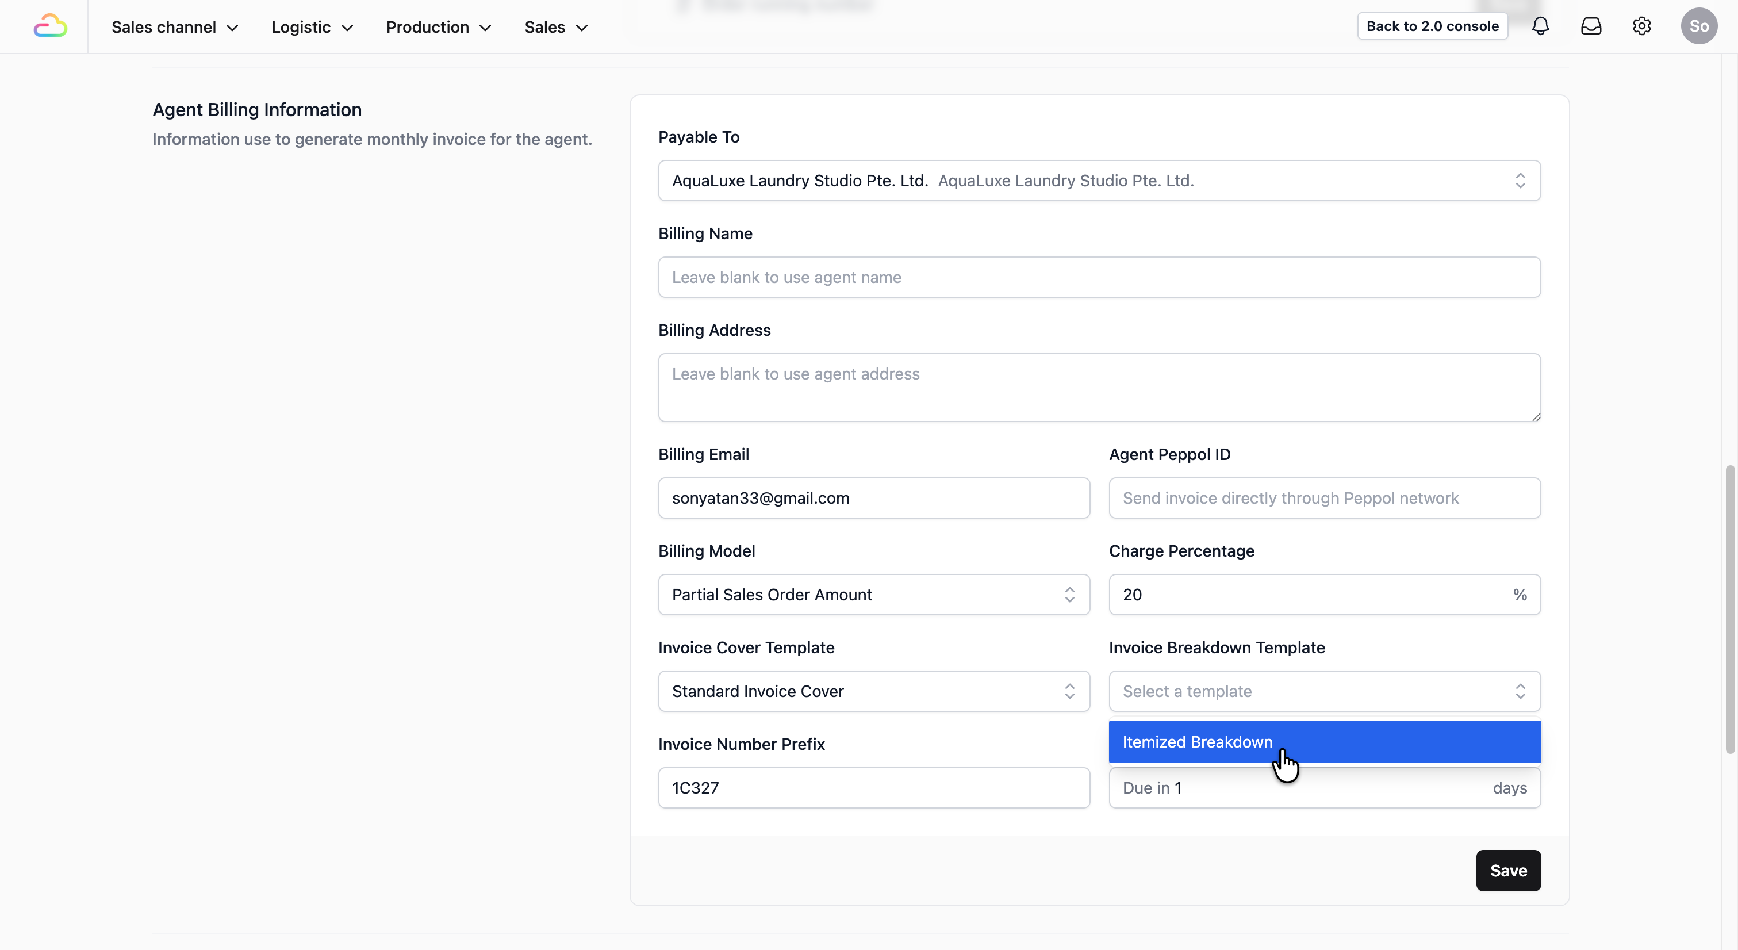The height and width of the screenshot is (950, 1738).
Task: Click the cloud logo home icon
Action: [x=50, y=26]
